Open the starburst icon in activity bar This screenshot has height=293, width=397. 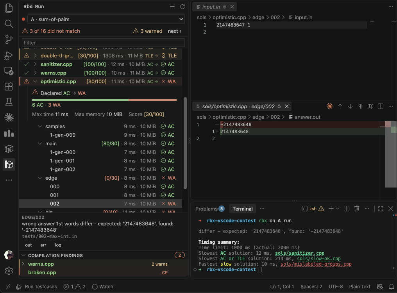(x=9, y=118)
